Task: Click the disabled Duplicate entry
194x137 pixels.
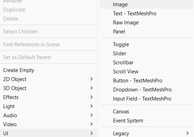Action: 48,10
